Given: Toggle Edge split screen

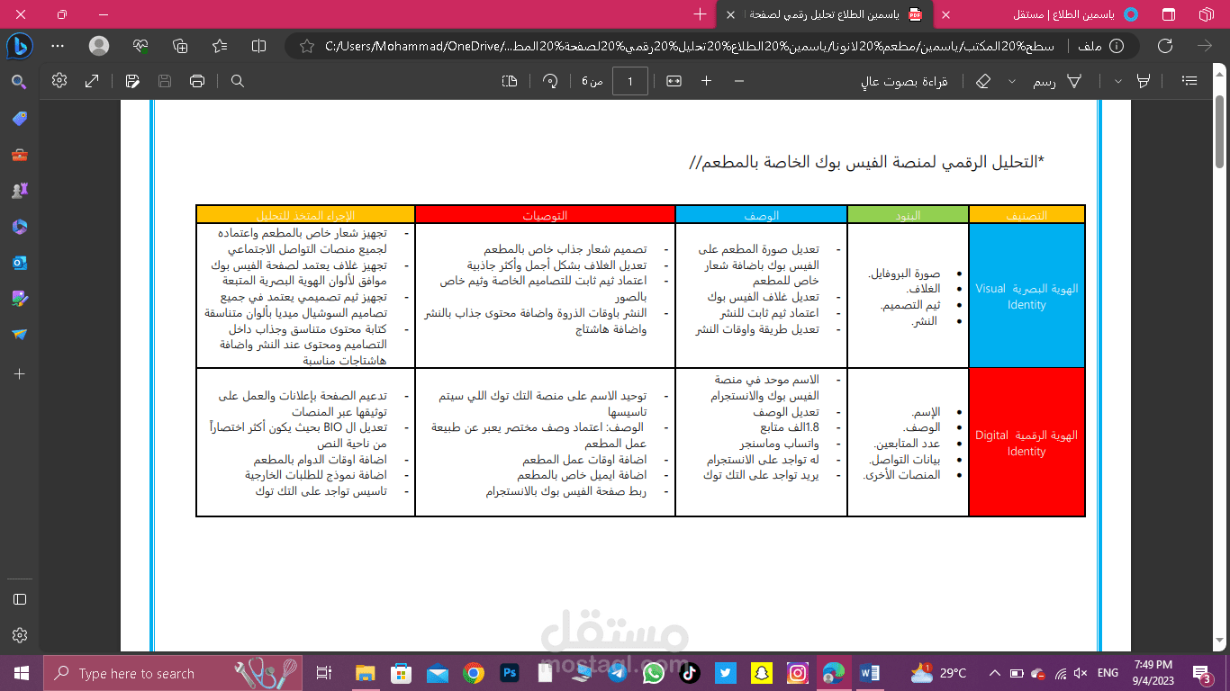Looking at the screenshot, I should (258, 45).
